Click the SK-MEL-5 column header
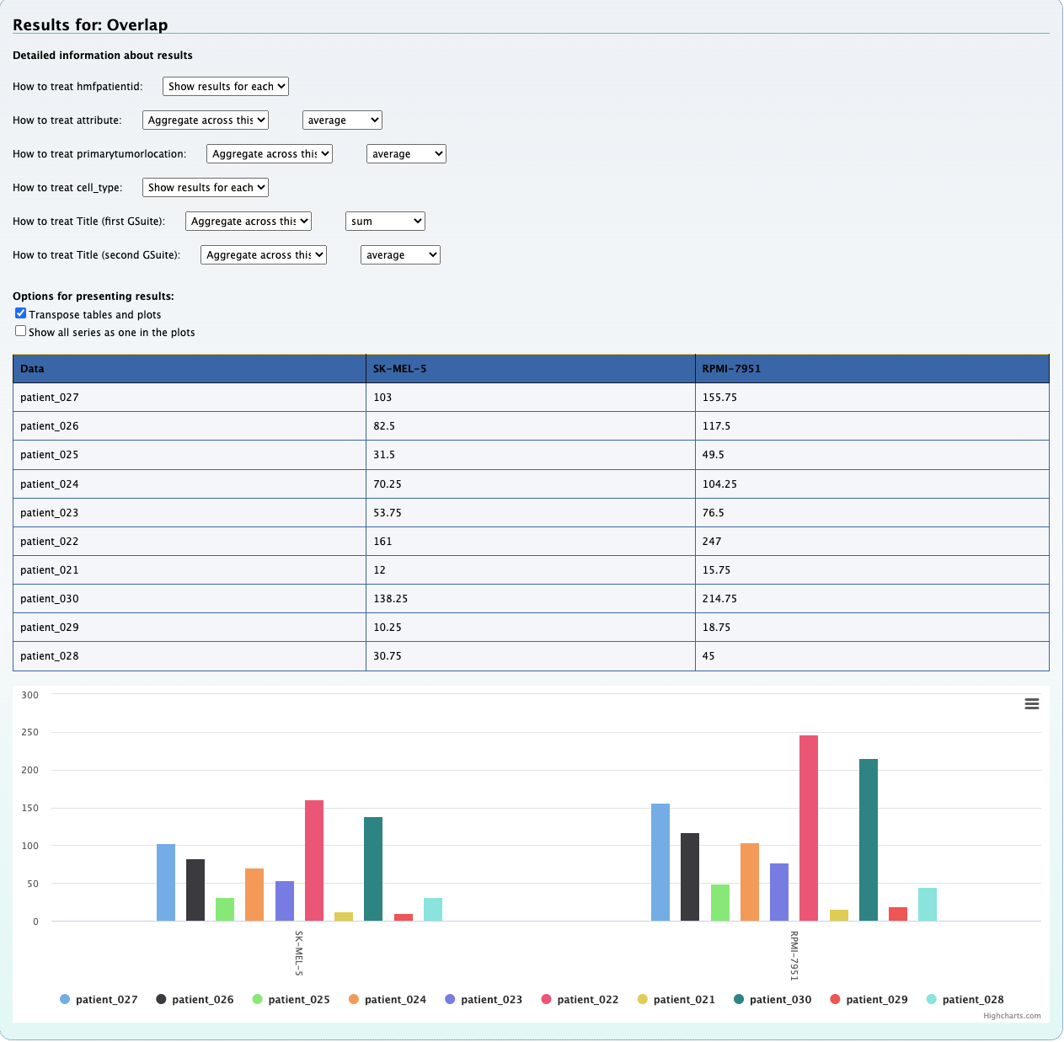This screenshot has height=1042, width=1064. (x=400, y=368)
